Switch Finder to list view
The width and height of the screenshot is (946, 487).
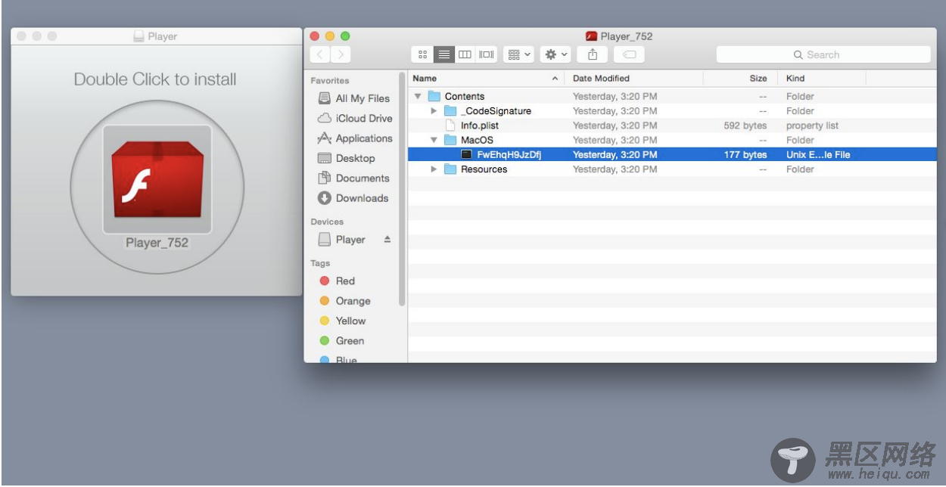pos(444,54)
